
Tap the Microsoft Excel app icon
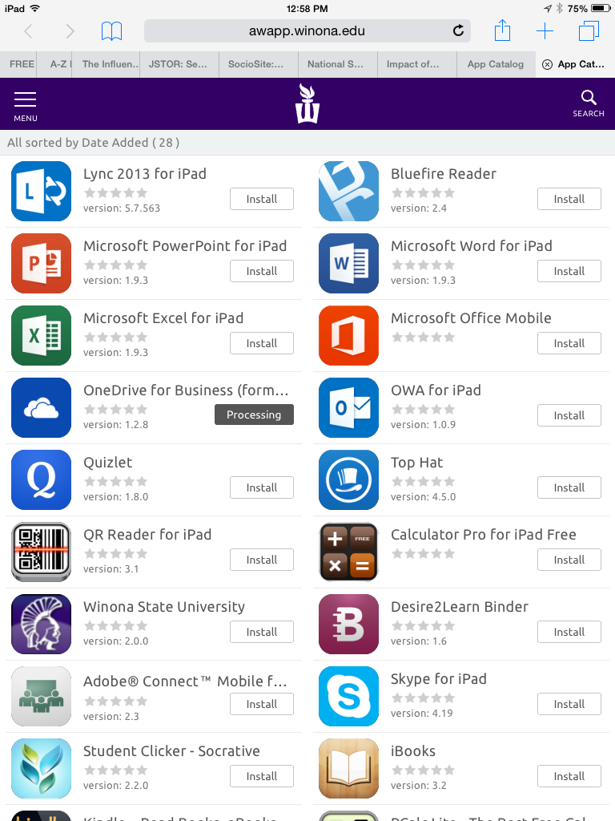click(41, 335)
